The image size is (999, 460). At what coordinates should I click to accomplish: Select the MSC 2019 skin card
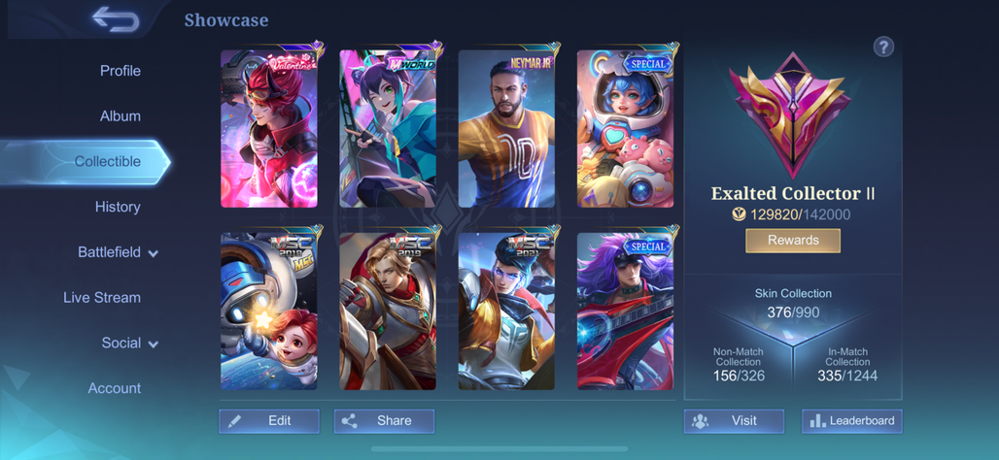(388, 312)
